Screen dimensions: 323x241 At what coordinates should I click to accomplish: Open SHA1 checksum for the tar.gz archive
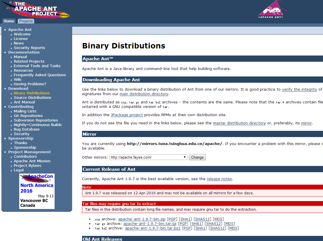tap(196, 224)
